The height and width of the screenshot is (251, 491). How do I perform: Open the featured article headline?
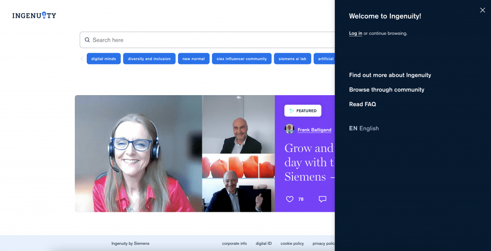pyautogui.click(x=309, y=163)
